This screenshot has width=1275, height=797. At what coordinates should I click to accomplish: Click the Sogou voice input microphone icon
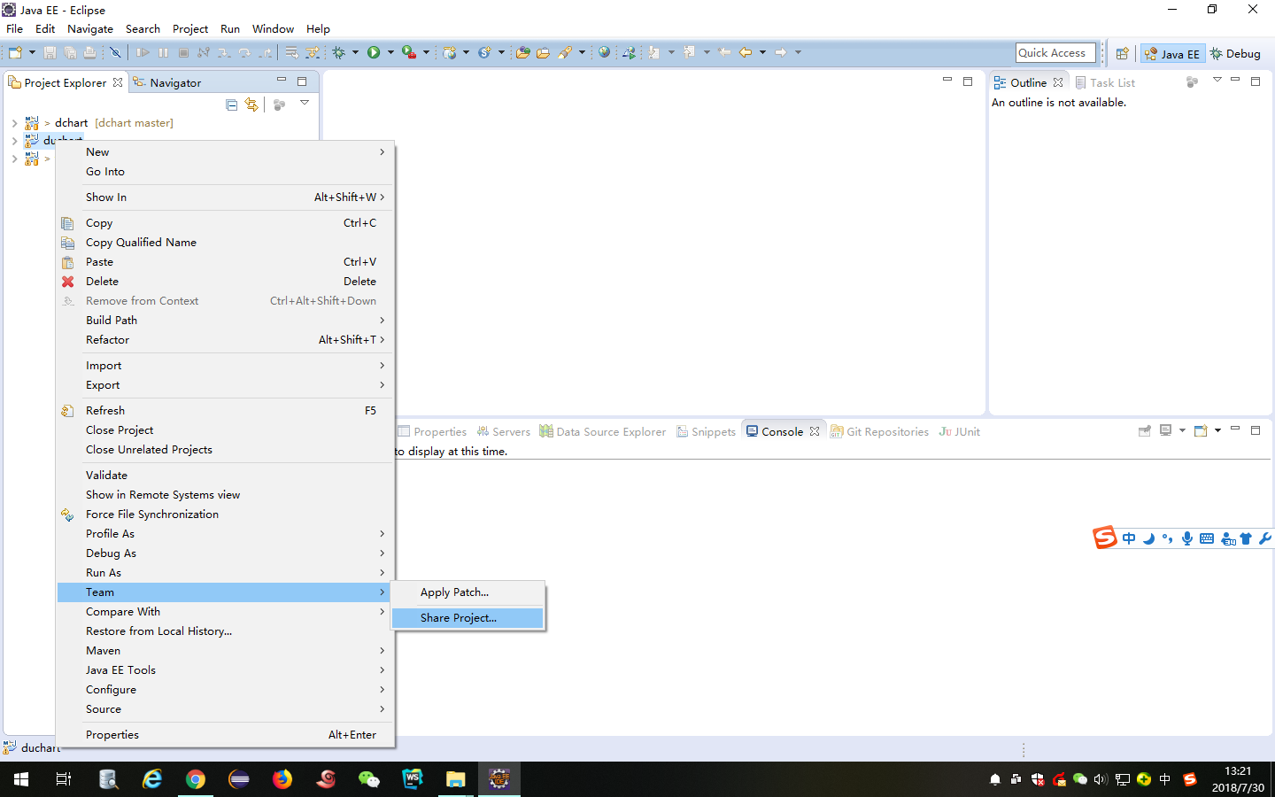pos(1187,538)
